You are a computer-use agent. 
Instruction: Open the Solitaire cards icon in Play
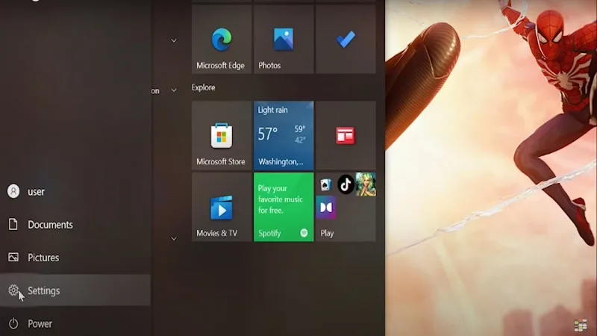tap(325, 184)
